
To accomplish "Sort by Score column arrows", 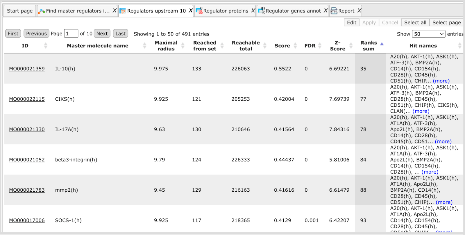I will coord(295,46).
